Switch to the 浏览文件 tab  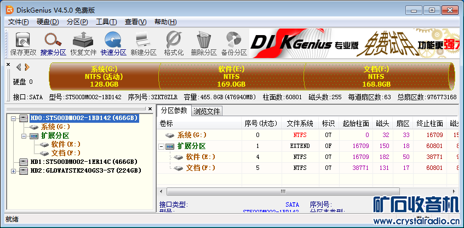point(207,111)
